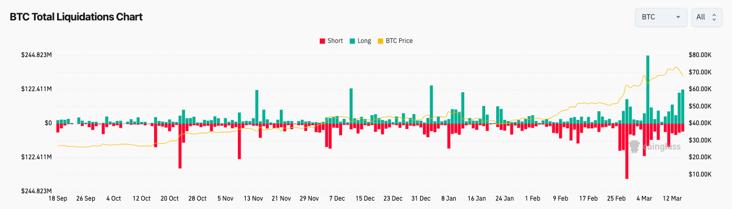Click the $80.00K price axis label

pos(700,55)
